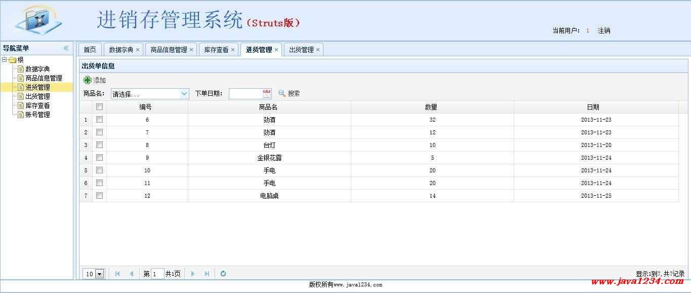Check the row with 台灯

pyautogui.click(x=99, y=145)
